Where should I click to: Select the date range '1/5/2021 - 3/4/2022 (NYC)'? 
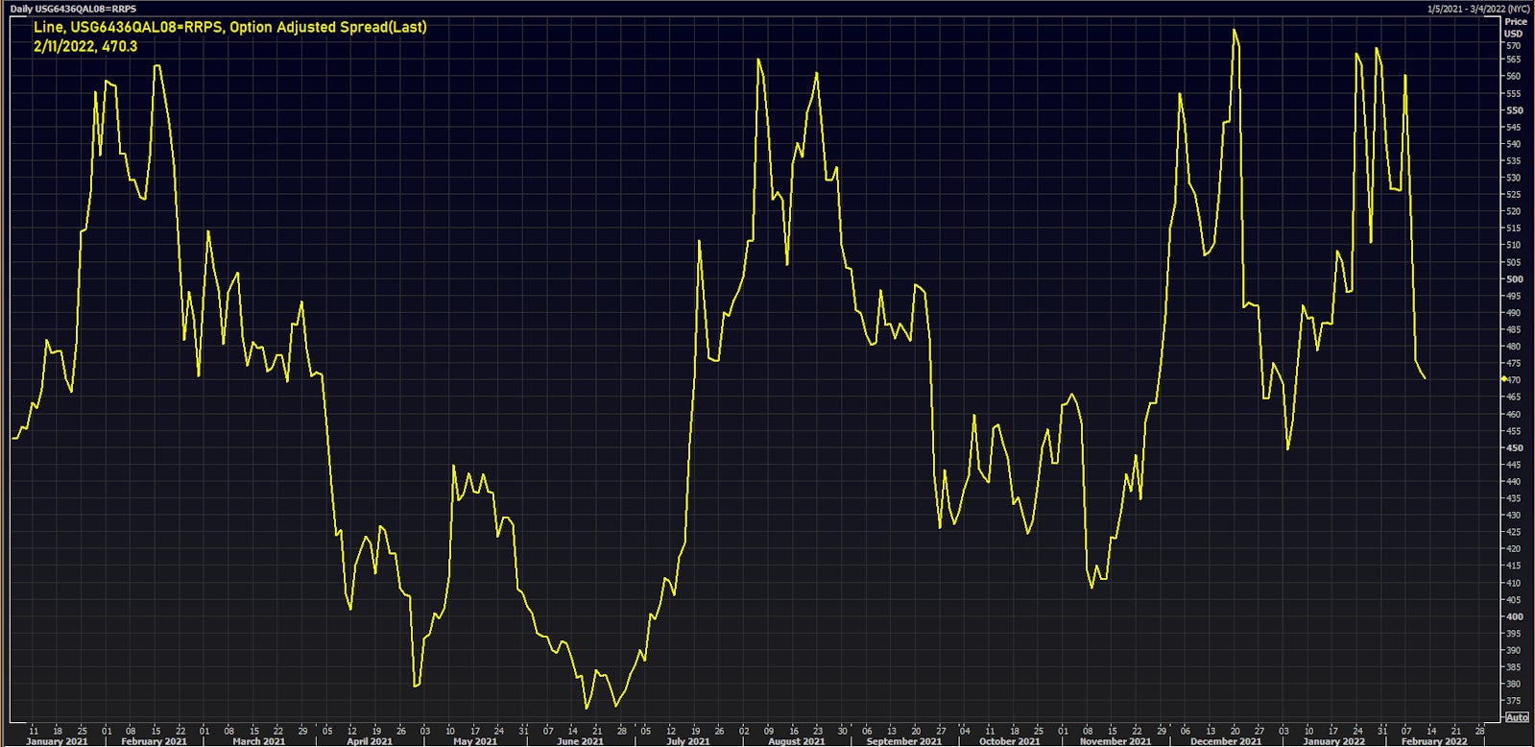click(x=1477, y=9)
